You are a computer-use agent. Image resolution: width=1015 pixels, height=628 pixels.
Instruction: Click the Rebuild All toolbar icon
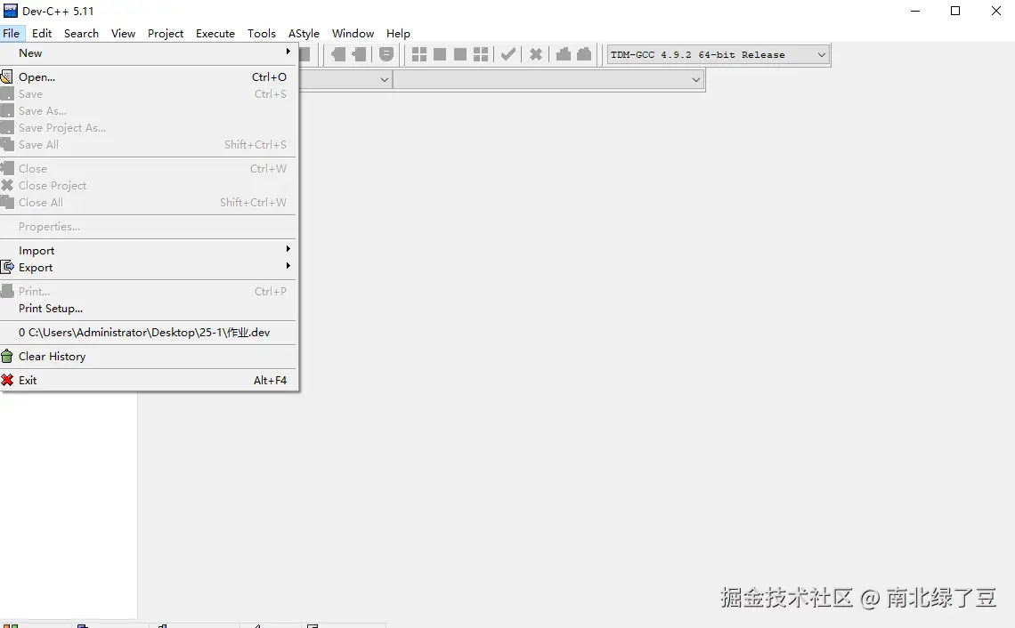coord(481,54)
